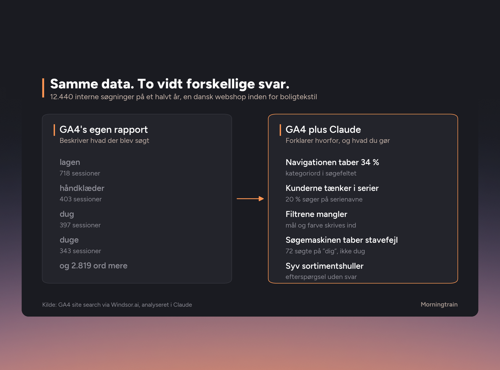Click the Syv sortimentshuller insight
Screen dimensions: 500x370
pyautogui.click(x=324, y=271)
